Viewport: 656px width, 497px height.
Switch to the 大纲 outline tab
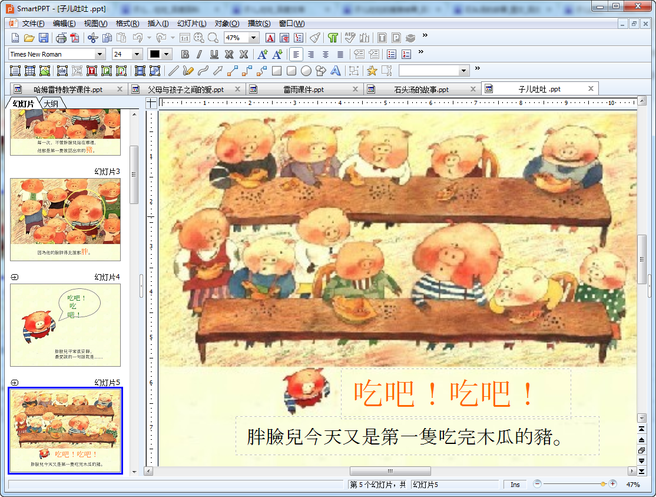click(x=51, y=103)
